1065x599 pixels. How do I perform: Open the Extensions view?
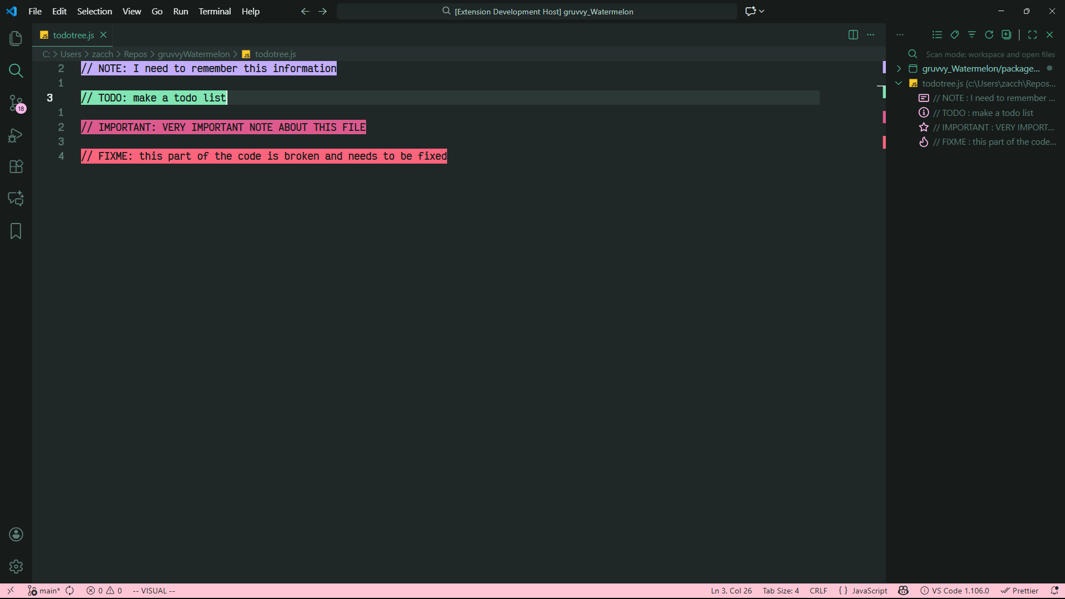tap(16, 167)
